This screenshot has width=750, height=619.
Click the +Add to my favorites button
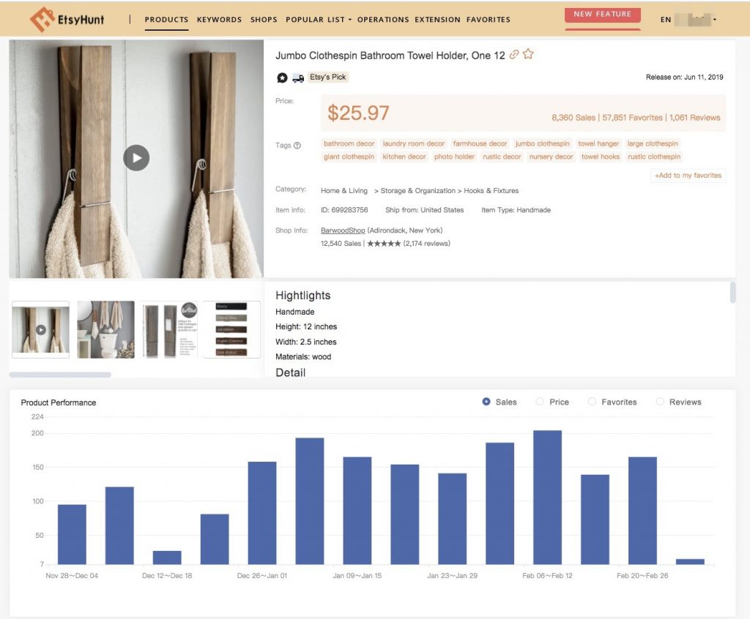(688, 176)
